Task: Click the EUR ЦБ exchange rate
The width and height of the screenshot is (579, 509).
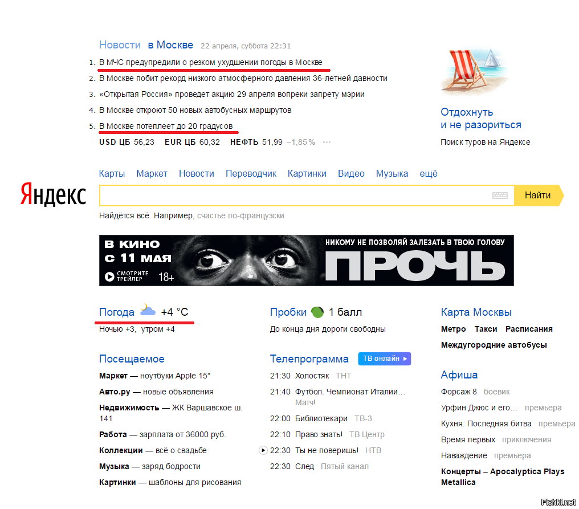Action: point(192,142)
